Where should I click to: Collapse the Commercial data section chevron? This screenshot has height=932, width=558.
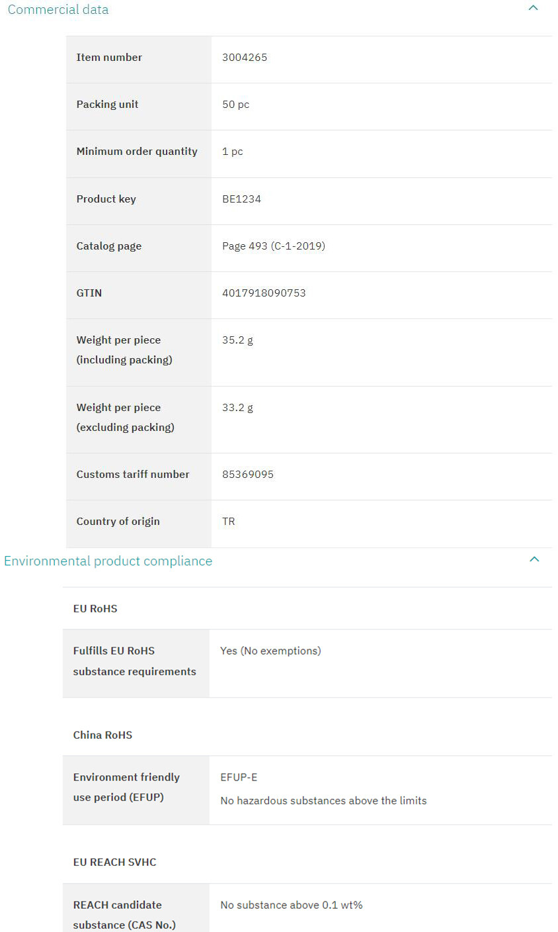click(534, 8)
